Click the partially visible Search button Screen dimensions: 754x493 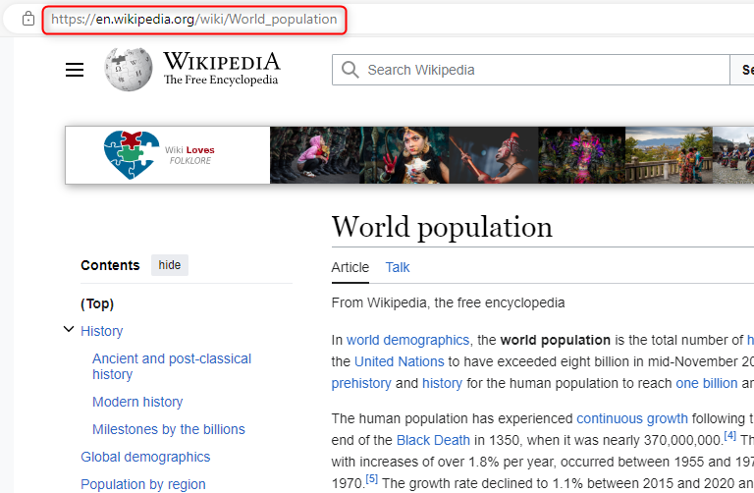742,70
